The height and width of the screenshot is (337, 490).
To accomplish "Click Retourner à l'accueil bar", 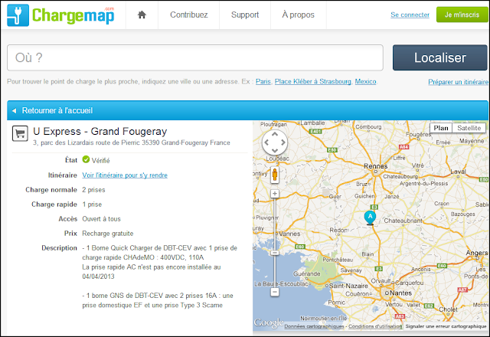I will 247,110.
